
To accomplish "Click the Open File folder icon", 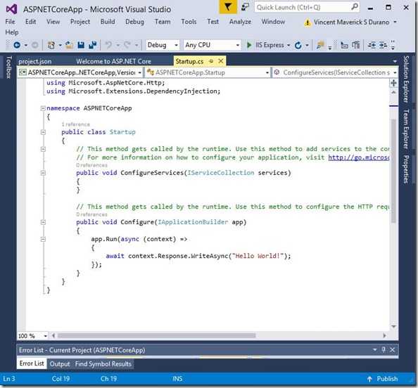I will pyautogui.click(x=69, y=45).
